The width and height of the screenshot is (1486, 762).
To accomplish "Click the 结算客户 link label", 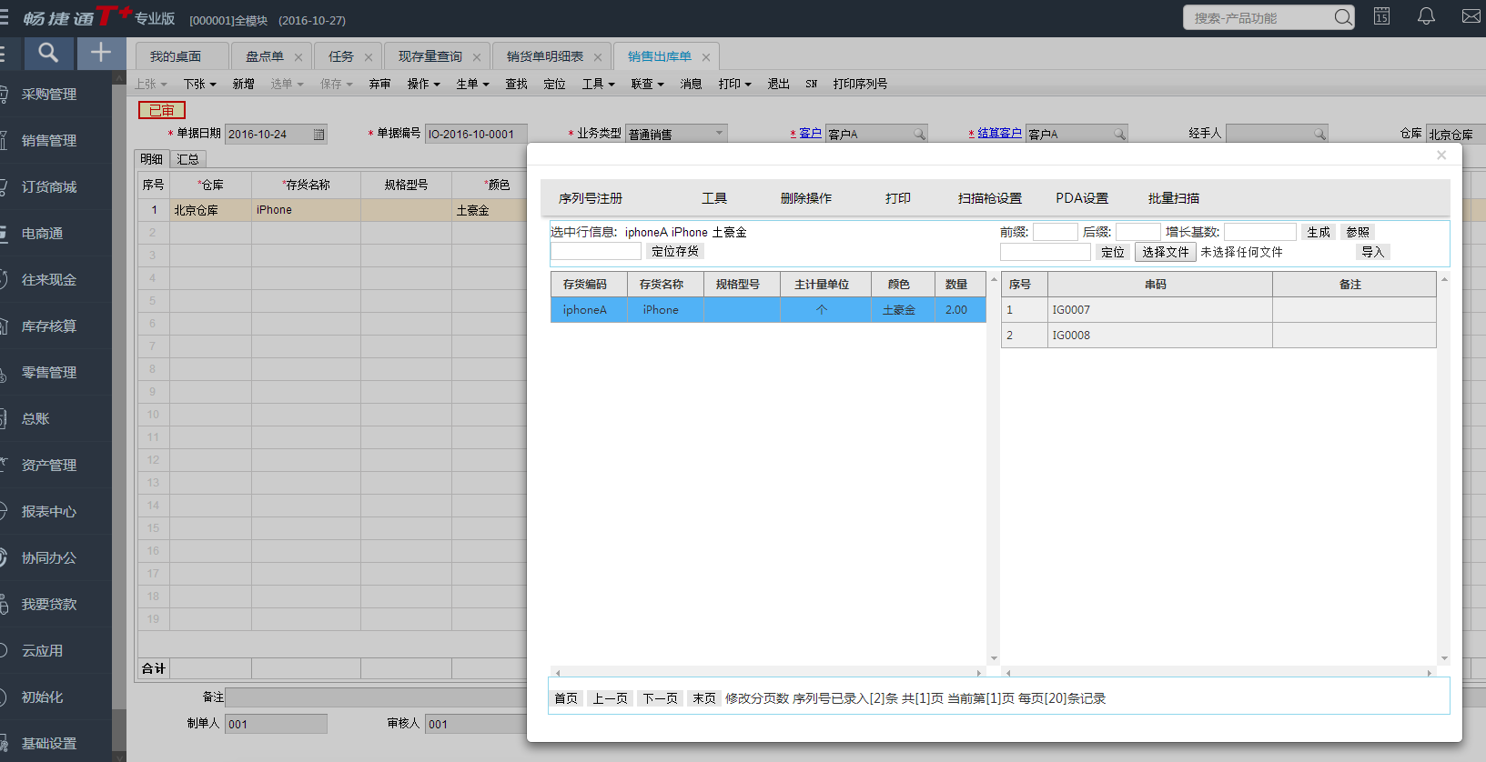I will click(x=999, y=133).
